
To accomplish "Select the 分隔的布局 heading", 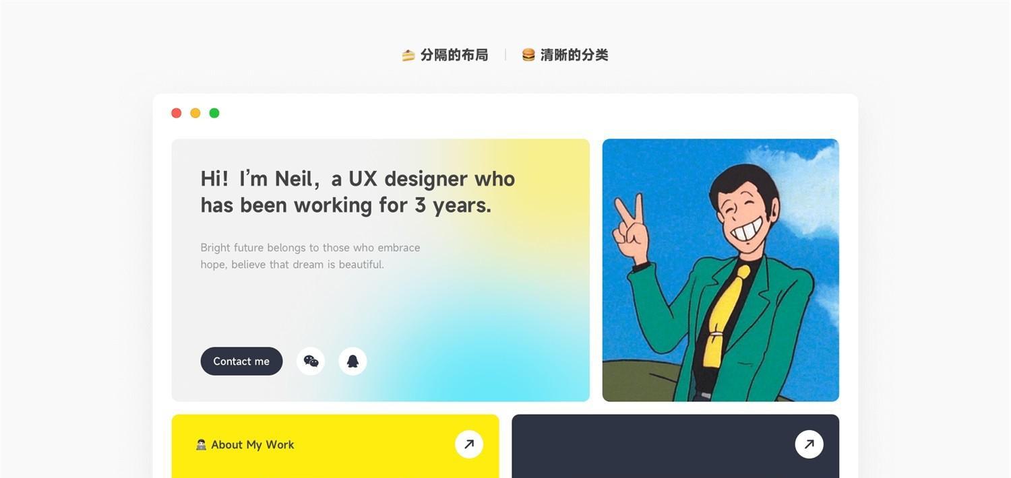I will [454, 55].
